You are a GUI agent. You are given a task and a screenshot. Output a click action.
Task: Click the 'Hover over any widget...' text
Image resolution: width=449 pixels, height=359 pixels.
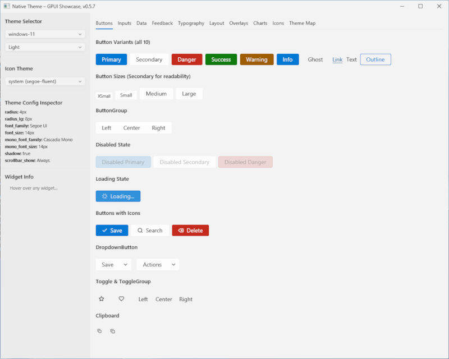(x=34, y=188)
